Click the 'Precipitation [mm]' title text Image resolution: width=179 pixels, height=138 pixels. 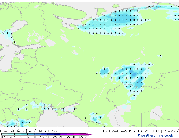18,131
